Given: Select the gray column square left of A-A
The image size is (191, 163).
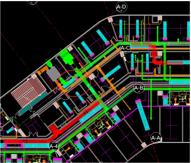Looking at the screenshot, I should 144,145.
